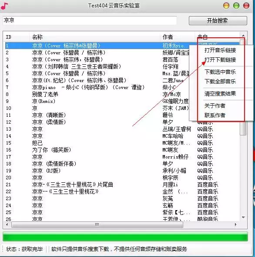Select row 10 titled 京
The width and height of the screenshot is (255, 257).
pos(122,108)
